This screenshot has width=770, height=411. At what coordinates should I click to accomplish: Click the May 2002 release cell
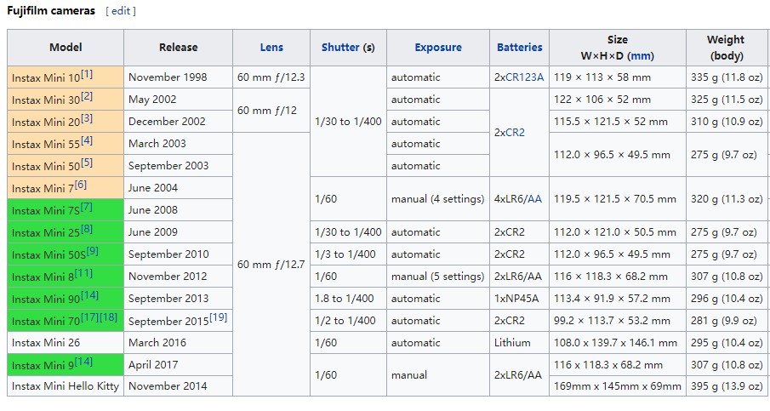point(179,100)
